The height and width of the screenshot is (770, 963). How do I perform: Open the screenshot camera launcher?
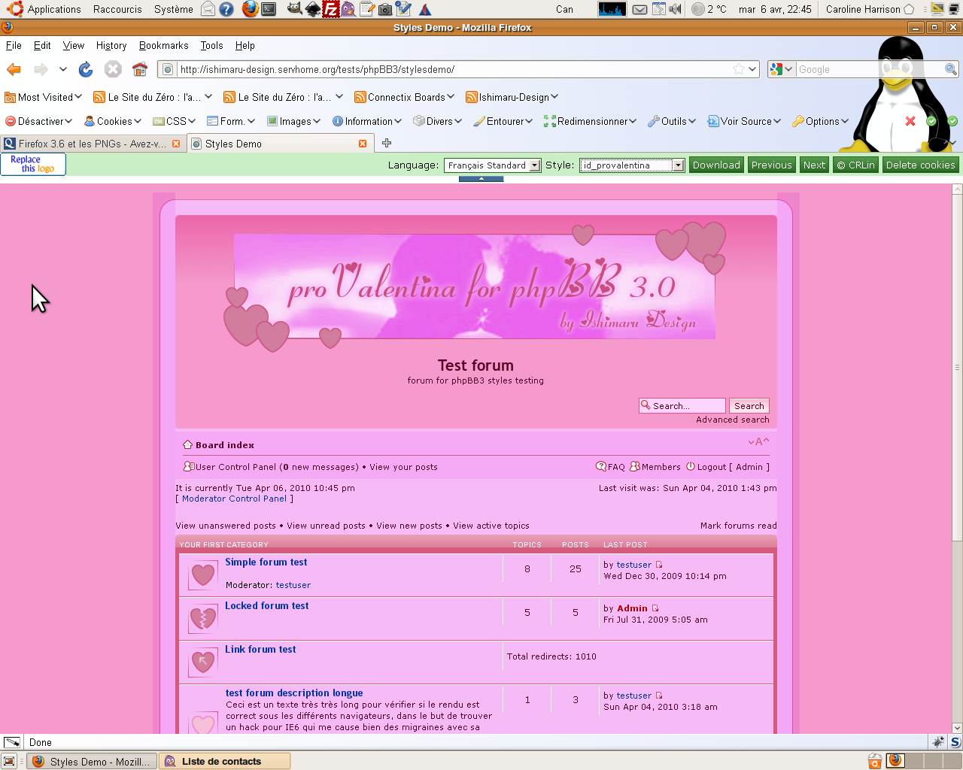384,9
